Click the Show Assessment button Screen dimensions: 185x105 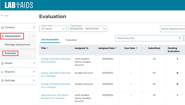(173, 29)
